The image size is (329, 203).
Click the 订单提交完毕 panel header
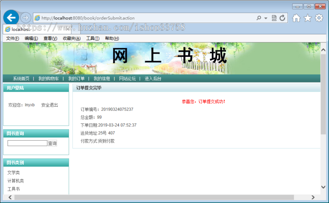coord(196,88)
